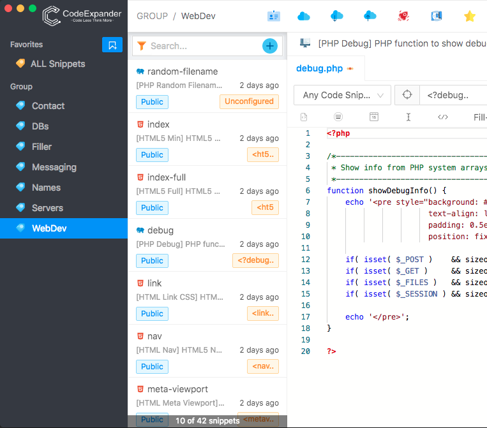The width and height of the screenshot is (487, 428).
Task: Click the code brackets snippet icon
Action: click(443, 117)
